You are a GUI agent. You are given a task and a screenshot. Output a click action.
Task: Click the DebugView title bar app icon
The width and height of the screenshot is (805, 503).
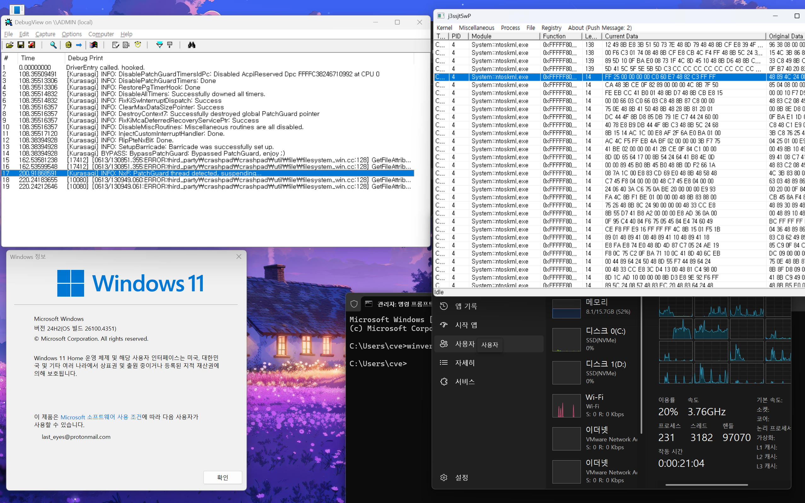point(9,22)
